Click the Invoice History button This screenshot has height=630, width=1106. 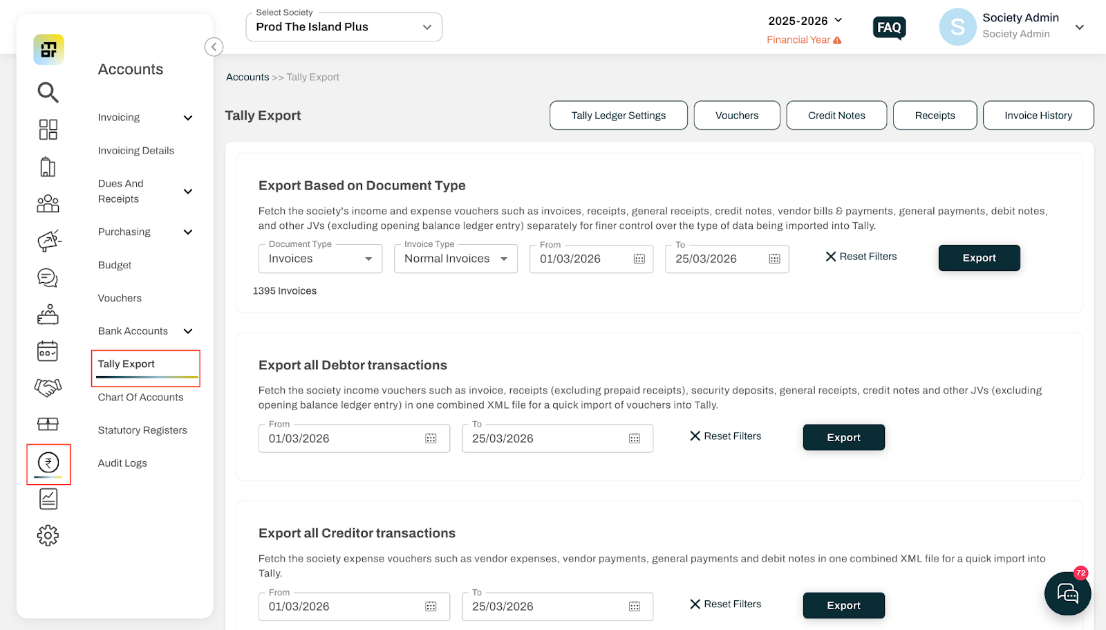[1038, 115]
